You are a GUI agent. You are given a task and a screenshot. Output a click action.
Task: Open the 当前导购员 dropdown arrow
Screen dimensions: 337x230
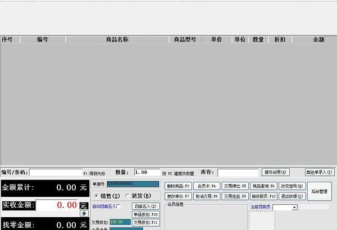tap(294, 208)
